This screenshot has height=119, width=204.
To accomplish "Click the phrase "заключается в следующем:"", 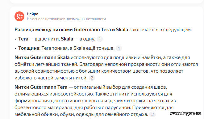I will 160,30.
